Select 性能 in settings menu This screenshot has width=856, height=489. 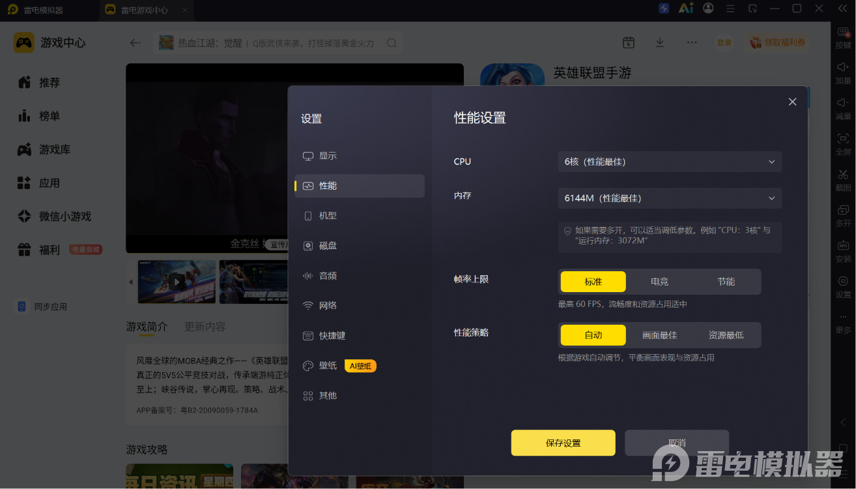360,186
